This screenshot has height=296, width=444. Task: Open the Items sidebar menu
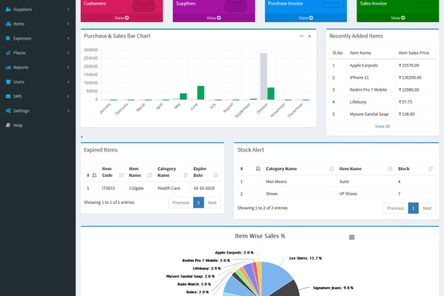pos(38,24)
